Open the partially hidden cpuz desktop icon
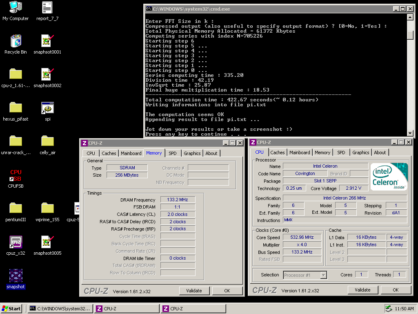Viewport: 418px width, 314px height. 76,208
